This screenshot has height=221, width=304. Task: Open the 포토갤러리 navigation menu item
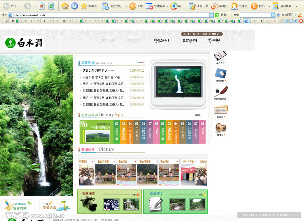(x=190, y=40)
